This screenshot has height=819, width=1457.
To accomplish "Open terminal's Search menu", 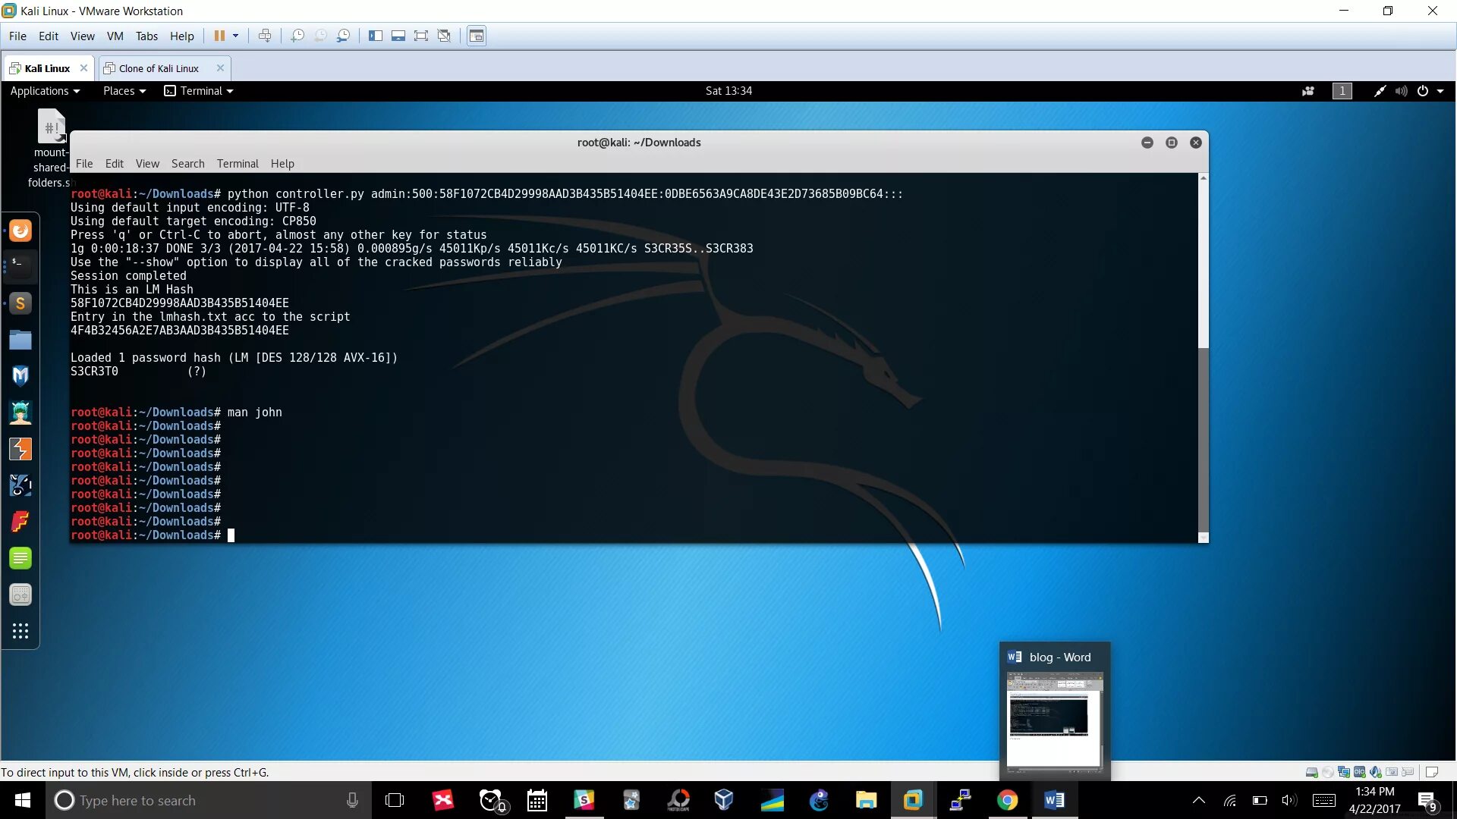I will pyautogui.click(x=187, y=164).
